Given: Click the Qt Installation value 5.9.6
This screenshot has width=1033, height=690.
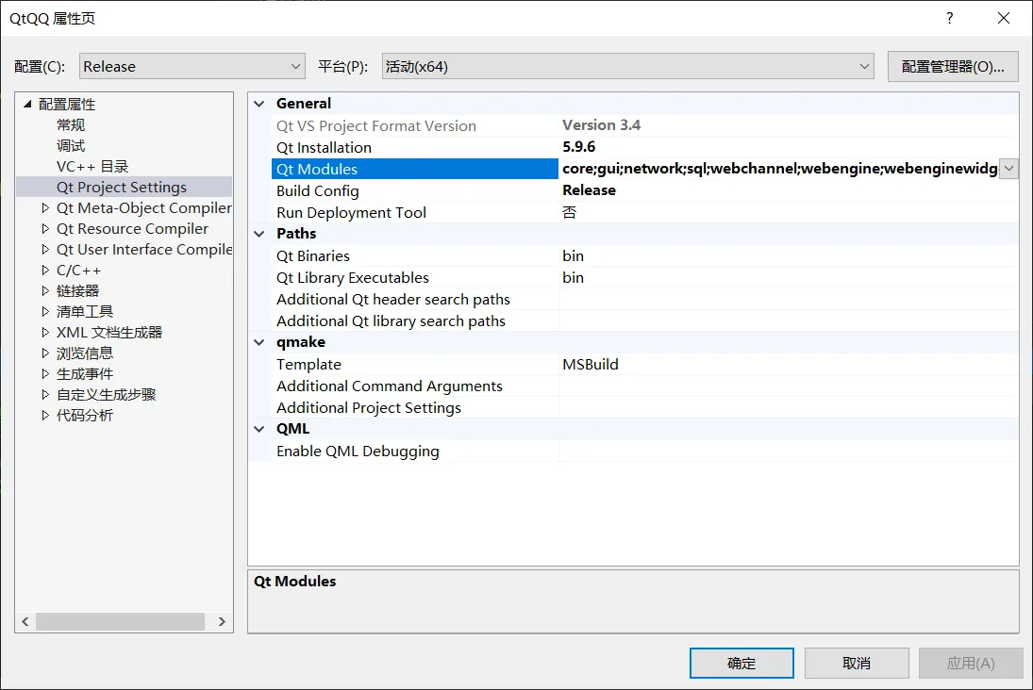Looking at the screenshot, I should click(x=579, y=147).
